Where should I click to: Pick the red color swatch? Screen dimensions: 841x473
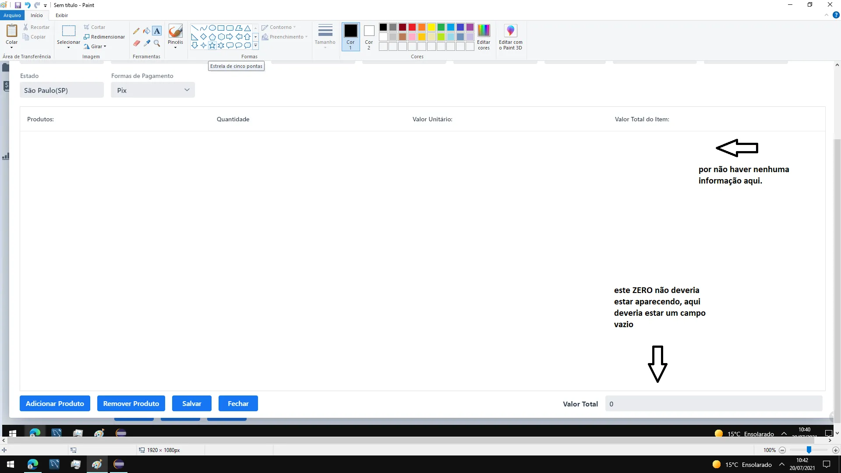point(412,27)
